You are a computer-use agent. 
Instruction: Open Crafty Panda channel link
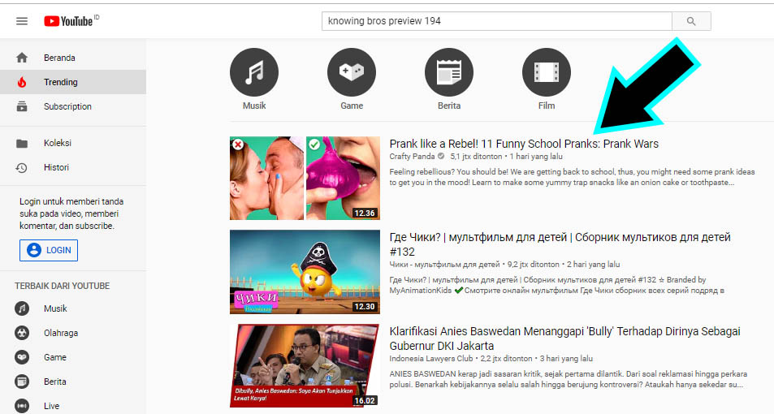click(412, 157)
